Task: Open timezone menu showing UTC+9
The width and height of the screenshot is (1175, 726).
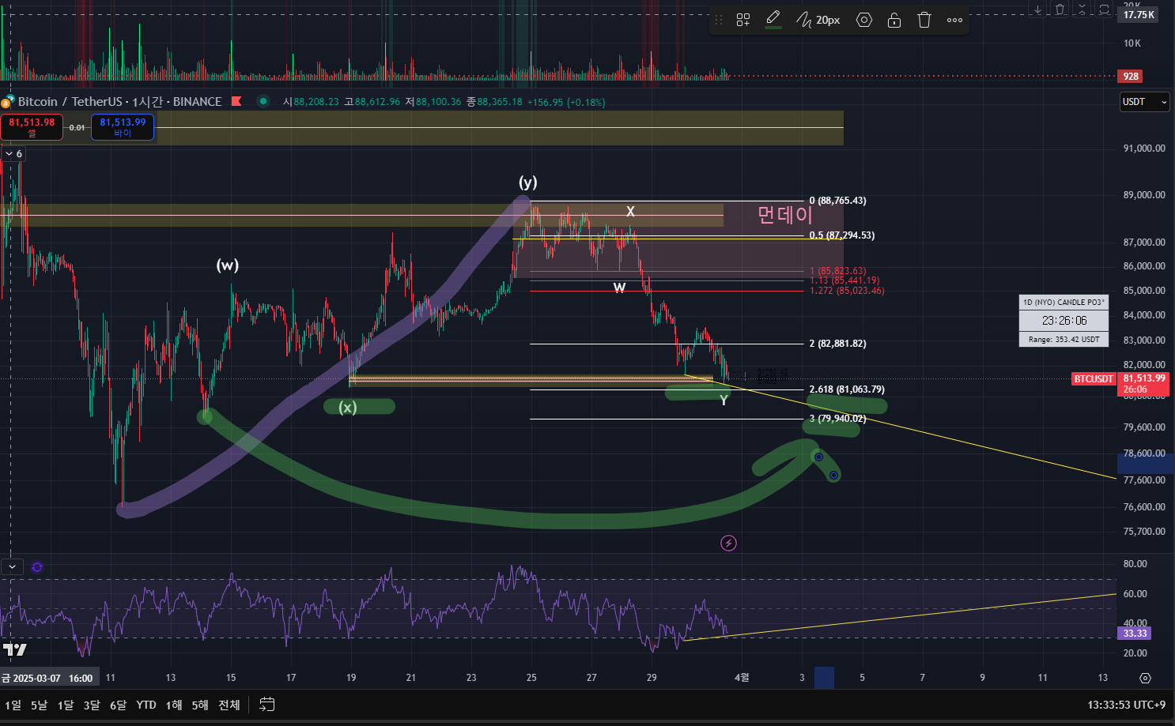Action: point(1126,705)
